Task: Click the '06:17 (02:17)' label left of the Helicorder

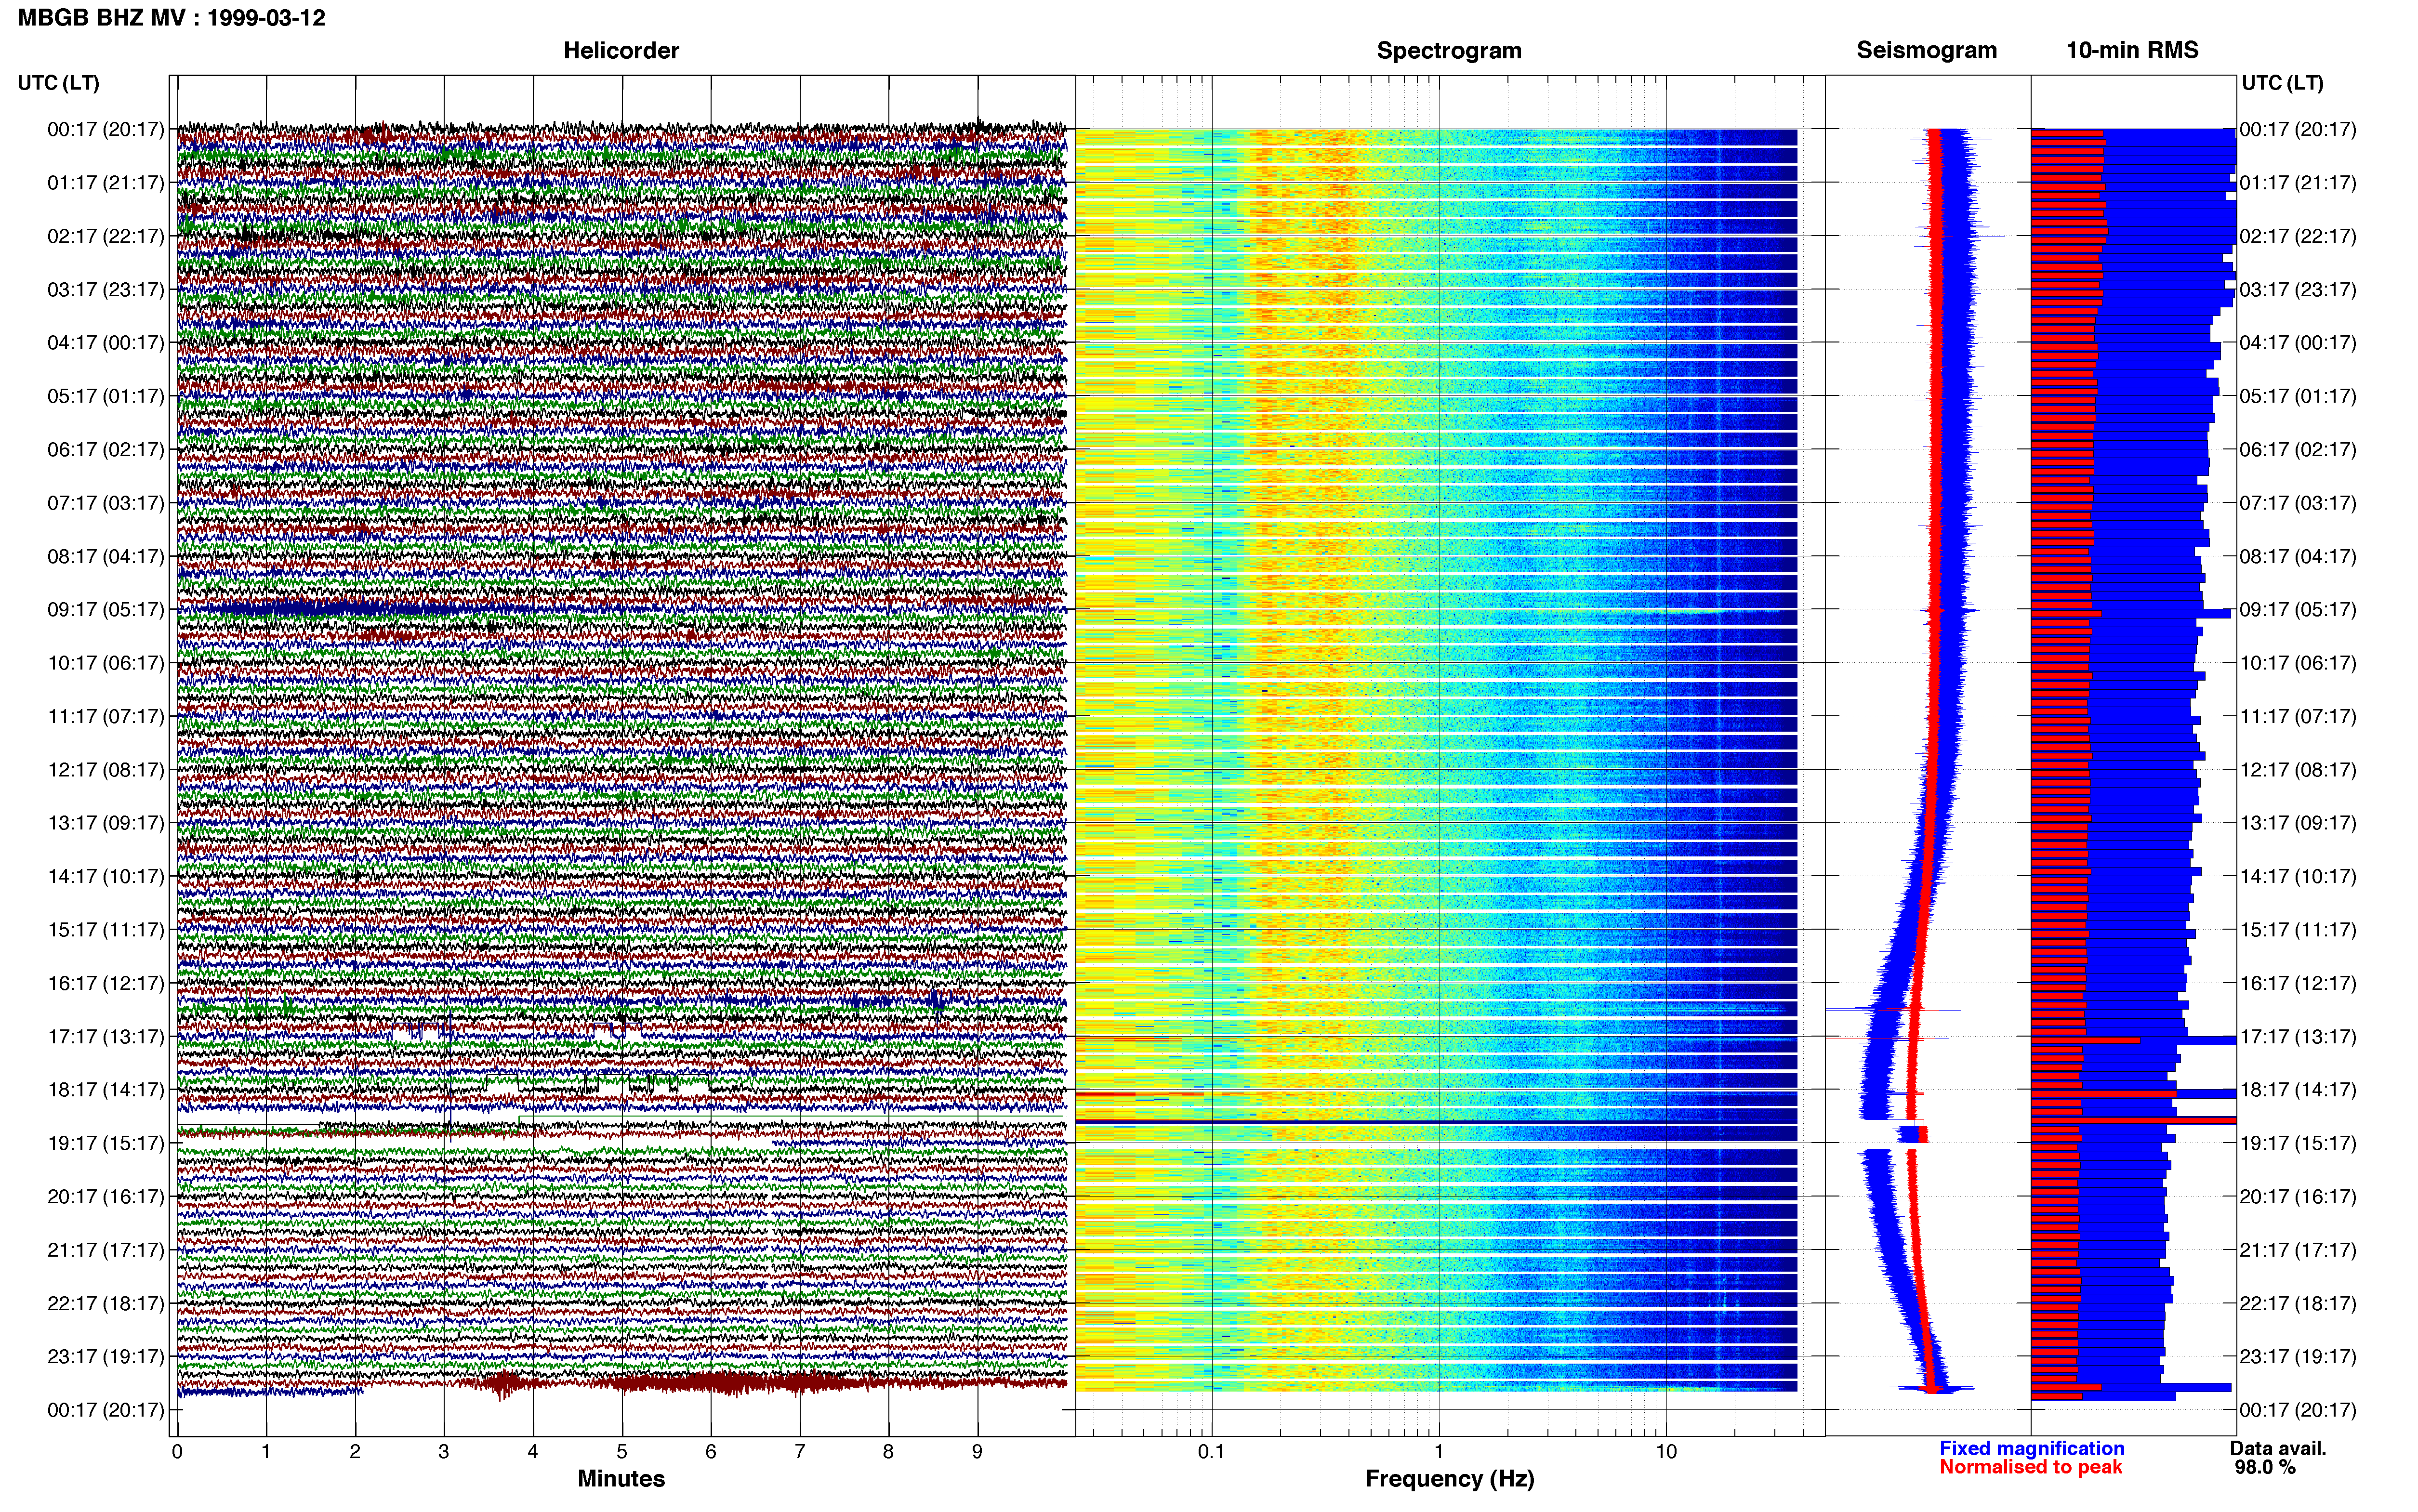Action: (106, 450)
